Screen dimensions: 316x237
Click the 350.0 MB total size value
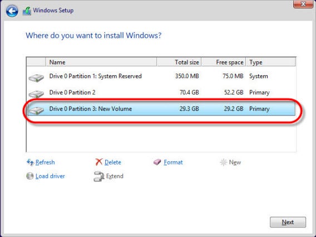coord(187,76)
